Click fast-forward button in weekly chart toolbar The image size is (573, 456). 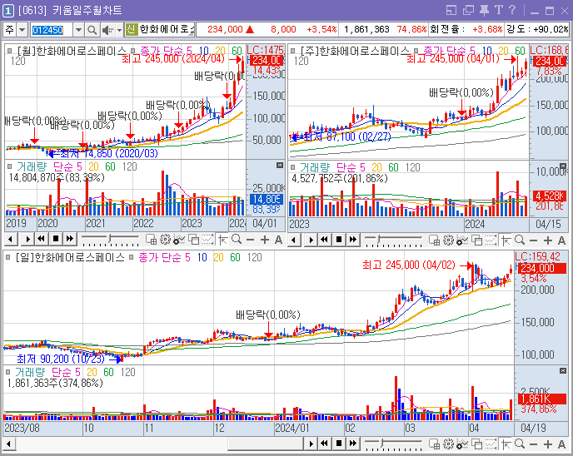(352, 240)
